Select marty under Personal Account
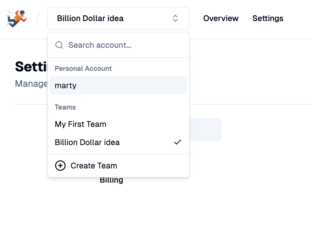The image size is (312, 227). coord(65,85)
